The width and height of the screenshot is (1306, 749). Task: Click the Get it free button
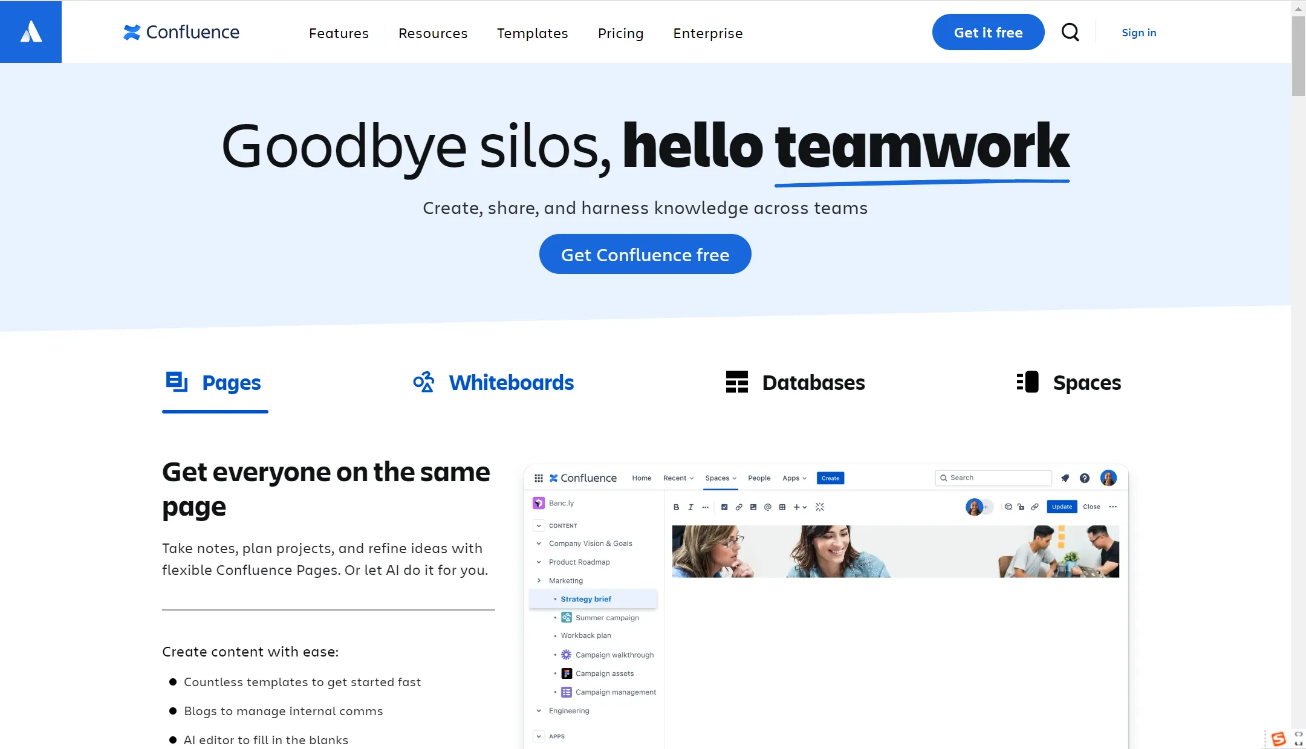coord(988,33)
